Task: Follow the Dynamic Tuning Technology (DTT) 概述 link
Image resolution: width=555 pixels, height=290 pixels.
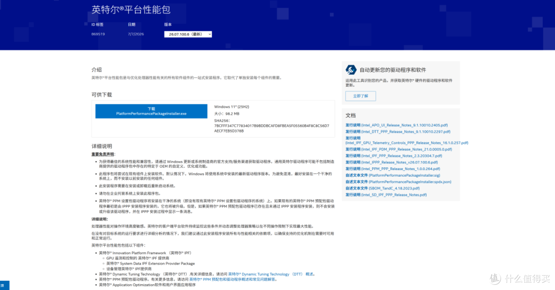Action: tap(271, 274)
